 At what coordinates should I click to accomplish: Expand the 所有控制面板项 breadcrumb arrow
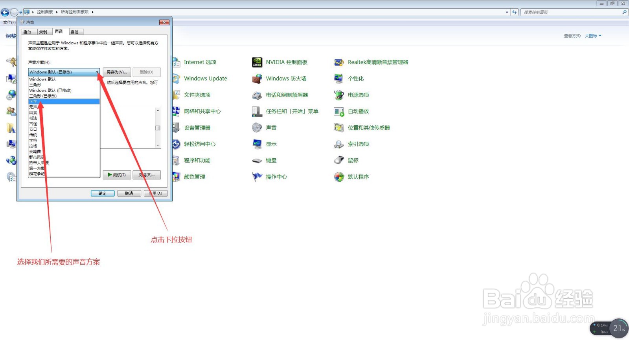pos(92,12)
